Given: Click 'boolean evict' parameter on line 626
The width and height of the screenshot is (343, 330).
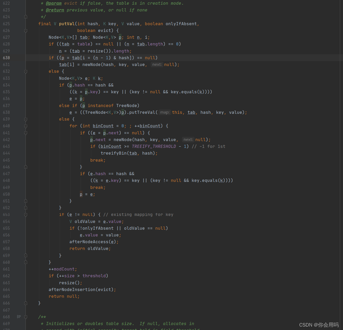Looking at the screenshot, I should click(94, 30).
